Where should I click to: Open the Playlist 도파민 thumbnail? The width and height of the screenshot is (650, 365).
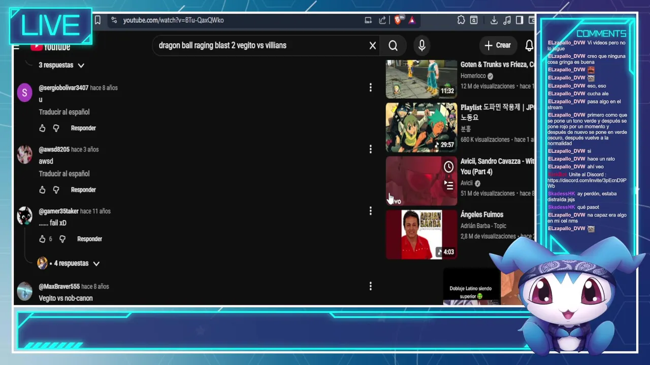pyautogui.click(x=421, y=127)
